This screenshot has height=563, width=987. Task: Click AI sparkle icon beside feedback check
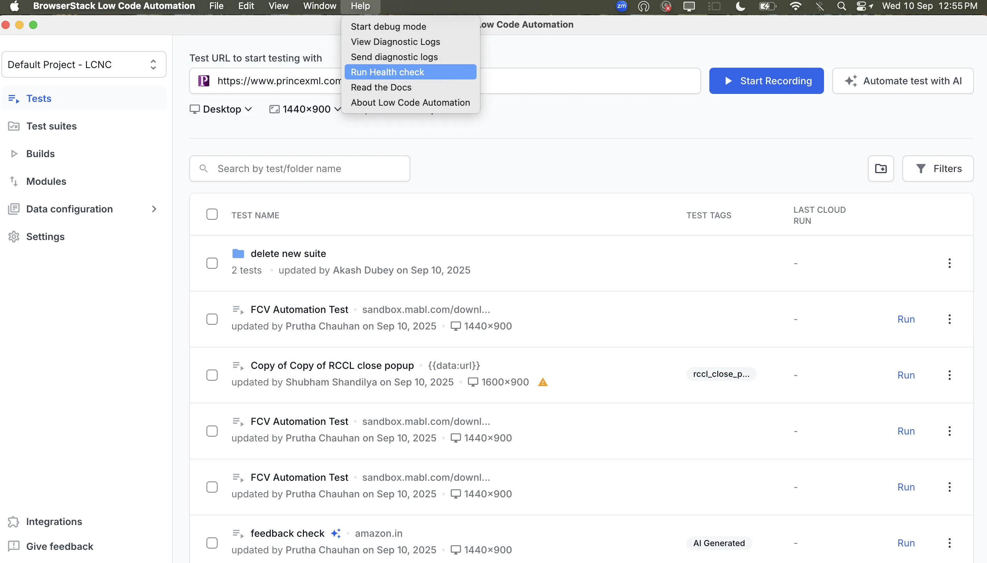pos(336,533)
